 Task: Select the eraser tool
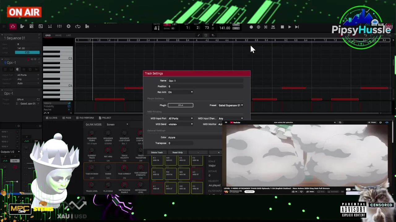coord(213,35)
